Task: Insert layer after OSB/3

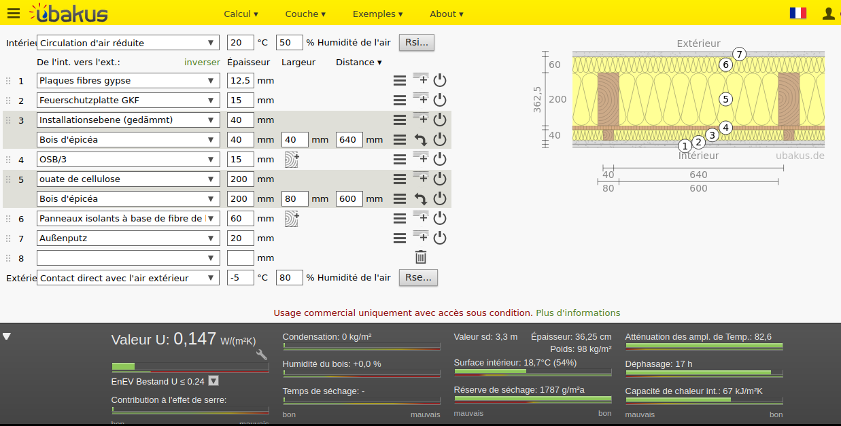Action: click(x=421, y=158)
